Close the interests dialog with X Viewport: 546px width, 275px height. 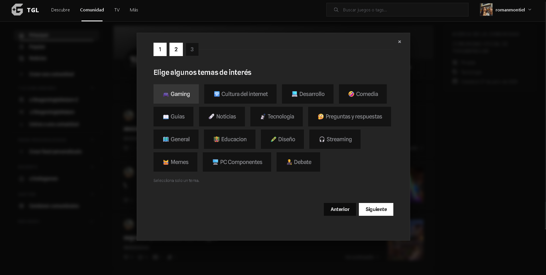click(400, 42)
